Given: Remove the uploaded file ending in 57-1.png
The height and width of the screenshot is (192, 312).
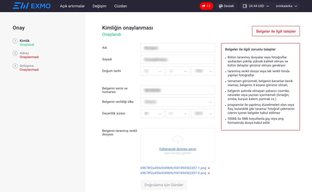Looking at the screenshot, I should [209, 168].
